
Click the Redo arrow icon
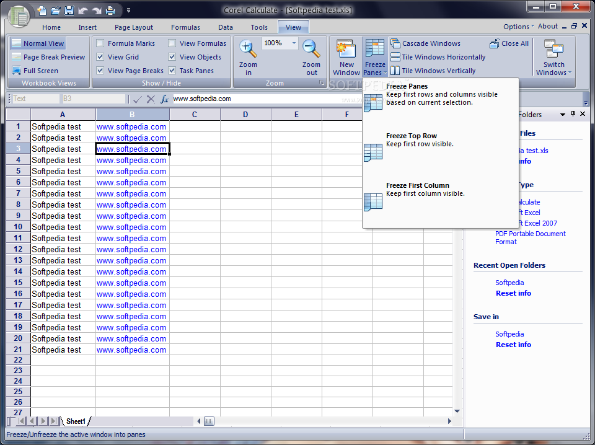97,11
